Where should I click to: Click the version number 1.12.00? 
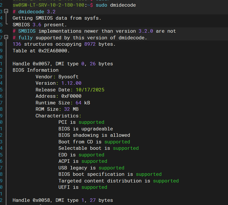click(71, 83)
